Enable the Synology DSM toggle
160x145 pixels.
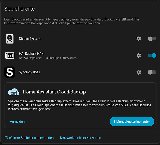point(152,72)
